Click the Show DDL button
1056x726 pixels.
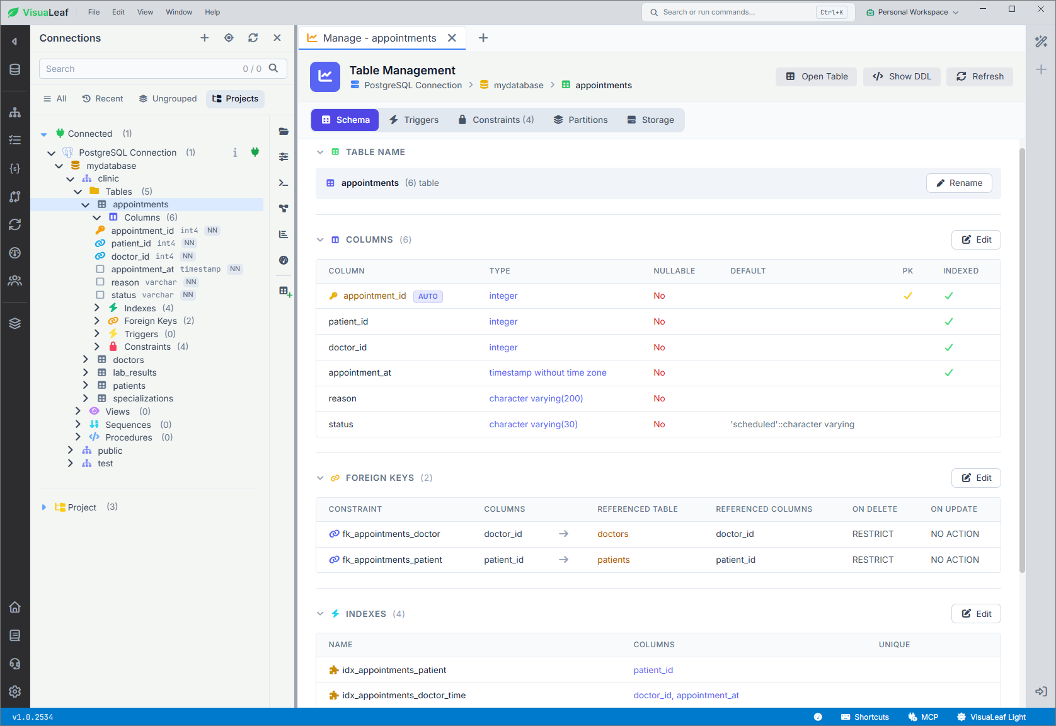(902, 76)
